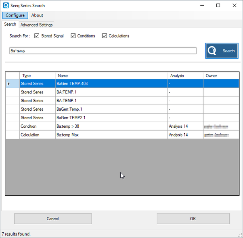Select the Ba:temp > 30 condition row
Viewport: 243px width, 238px height.
(111, 126)
